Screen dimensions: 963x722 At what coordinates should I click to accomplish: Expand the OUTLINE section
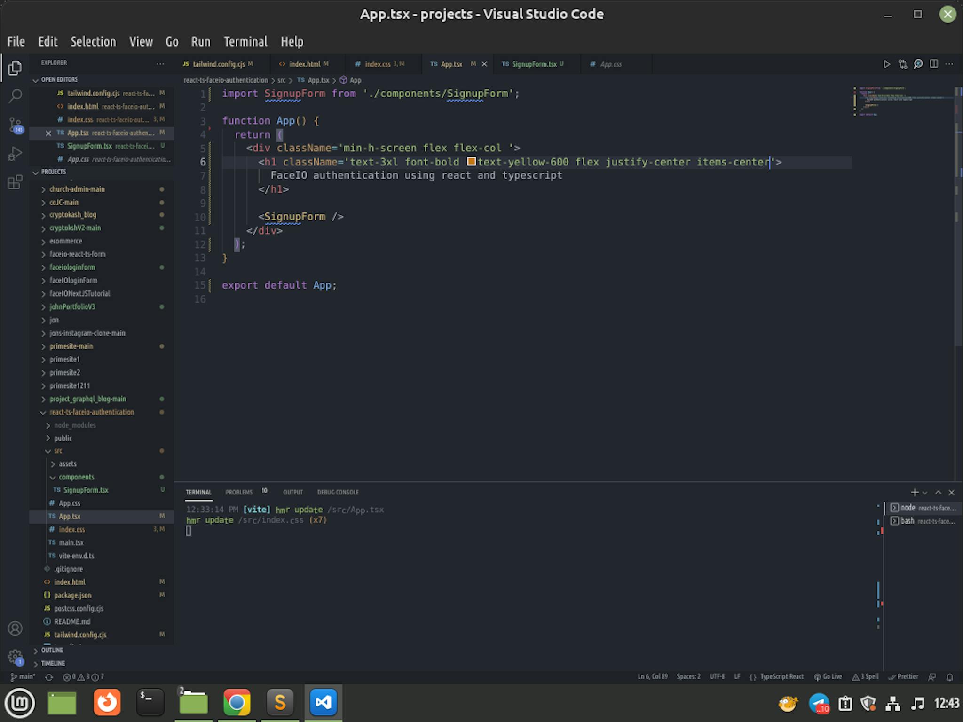click(52, 650)
